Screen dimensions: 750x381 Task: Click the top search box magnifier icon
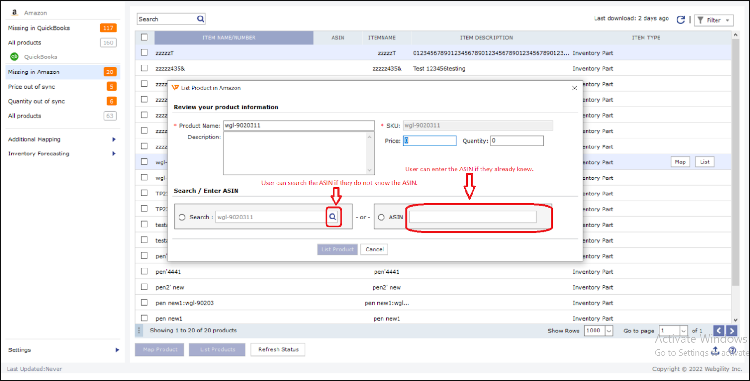click(x=201, y=19)
